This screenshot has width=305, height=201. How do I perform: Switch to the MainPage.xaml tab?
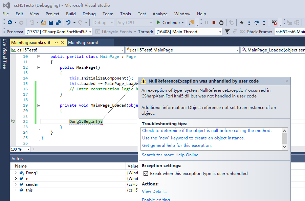coord(83,43)
